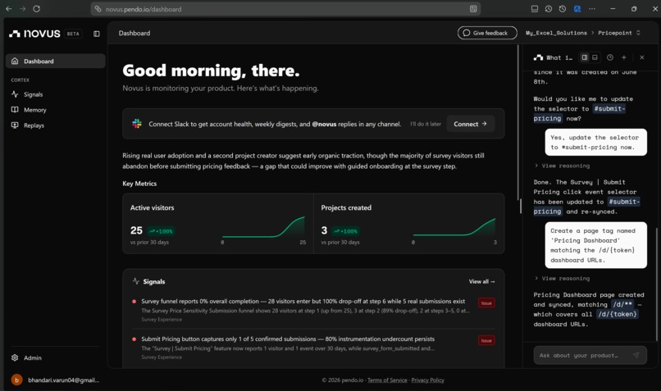Expand the first View reasoning section

[x=562, y=166]
